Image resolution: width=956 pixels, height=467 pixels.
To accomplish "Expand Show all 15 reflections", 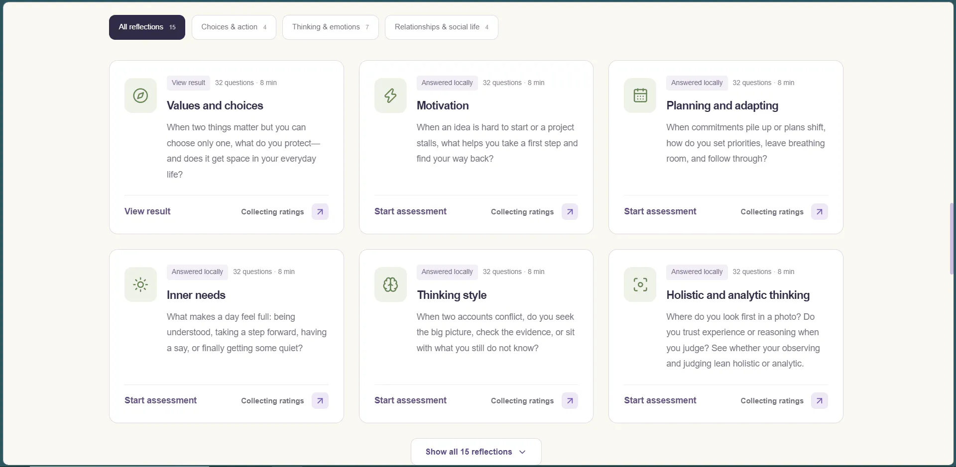I will (x=476, y=452).
